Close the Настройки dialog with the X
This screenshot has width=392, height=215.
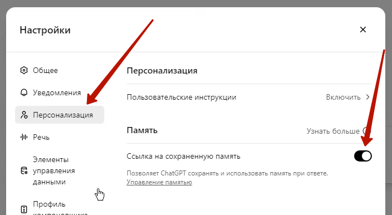pos(363,30)
